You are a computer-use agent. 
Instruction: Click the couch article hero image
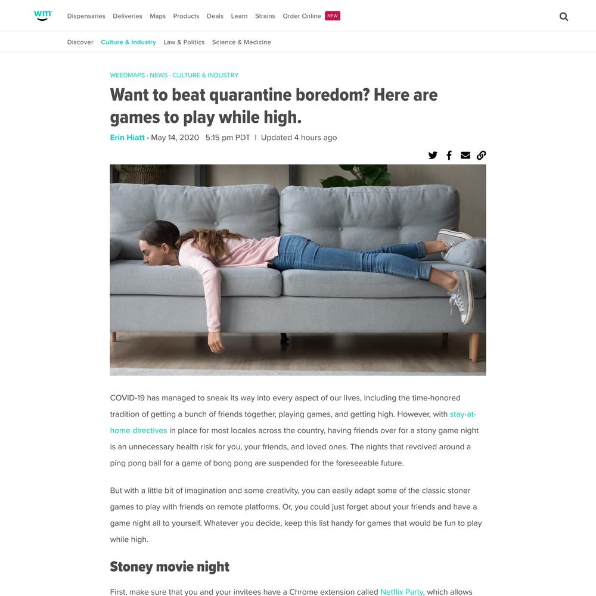[298, 270]
